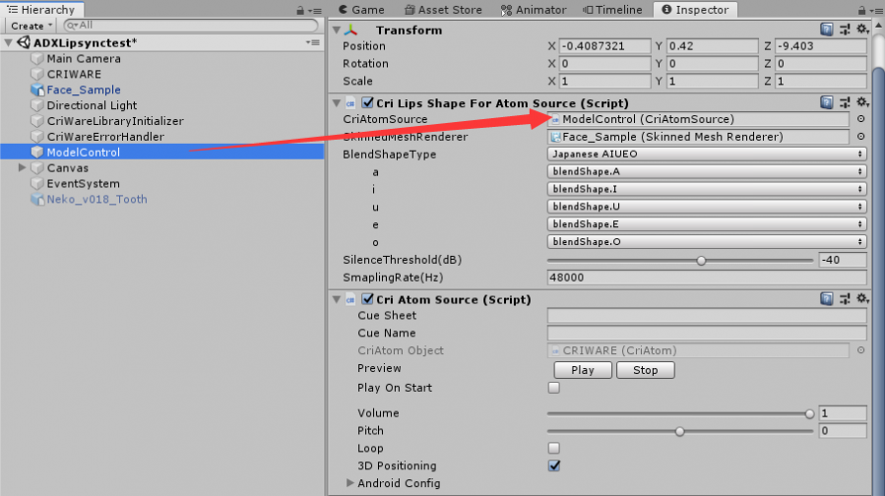
Task: Switch to the Animator tab
Action: click(x=534, y=10)
